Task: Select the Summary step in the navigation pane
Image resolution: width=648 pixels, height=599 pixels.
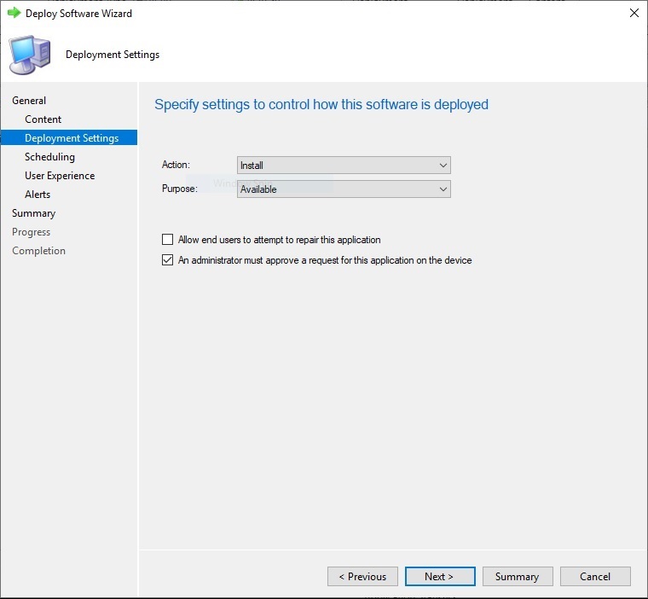Action: [34, 213]
